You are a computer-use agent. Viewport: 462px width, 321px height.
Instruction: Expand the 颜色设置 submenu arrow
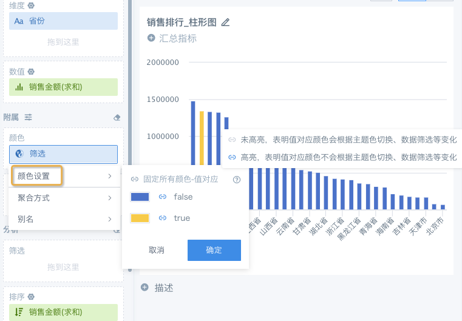[x=109, y=177]
